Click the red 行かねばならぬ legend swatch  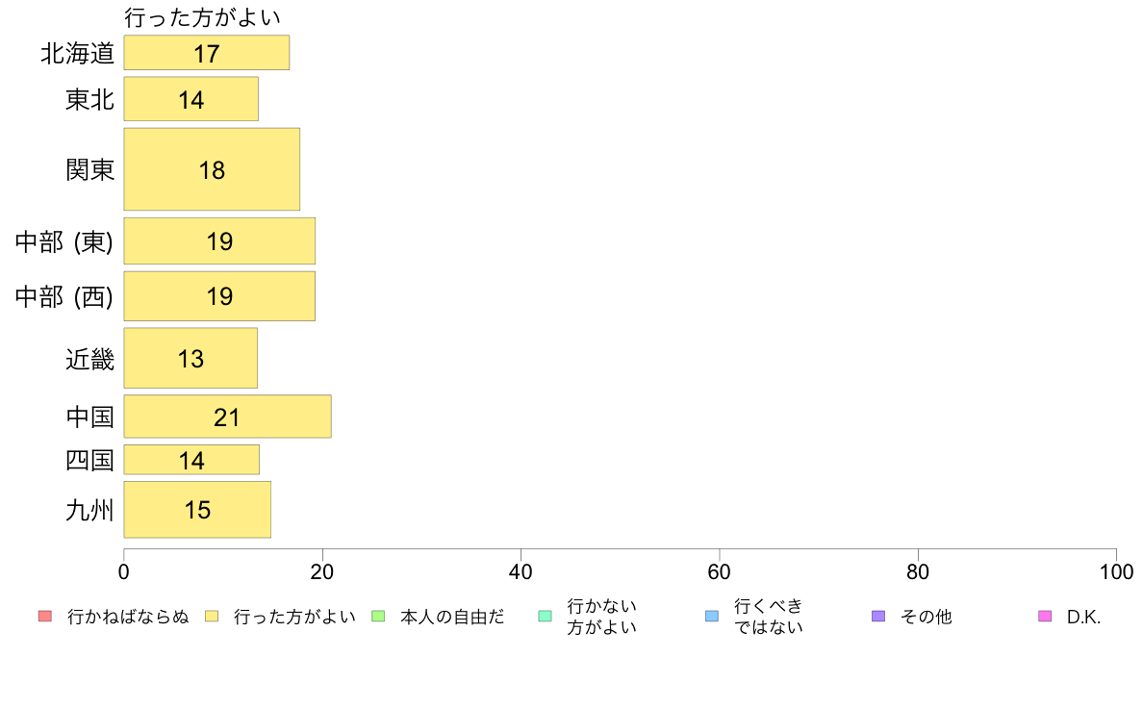tap(45, 616)
